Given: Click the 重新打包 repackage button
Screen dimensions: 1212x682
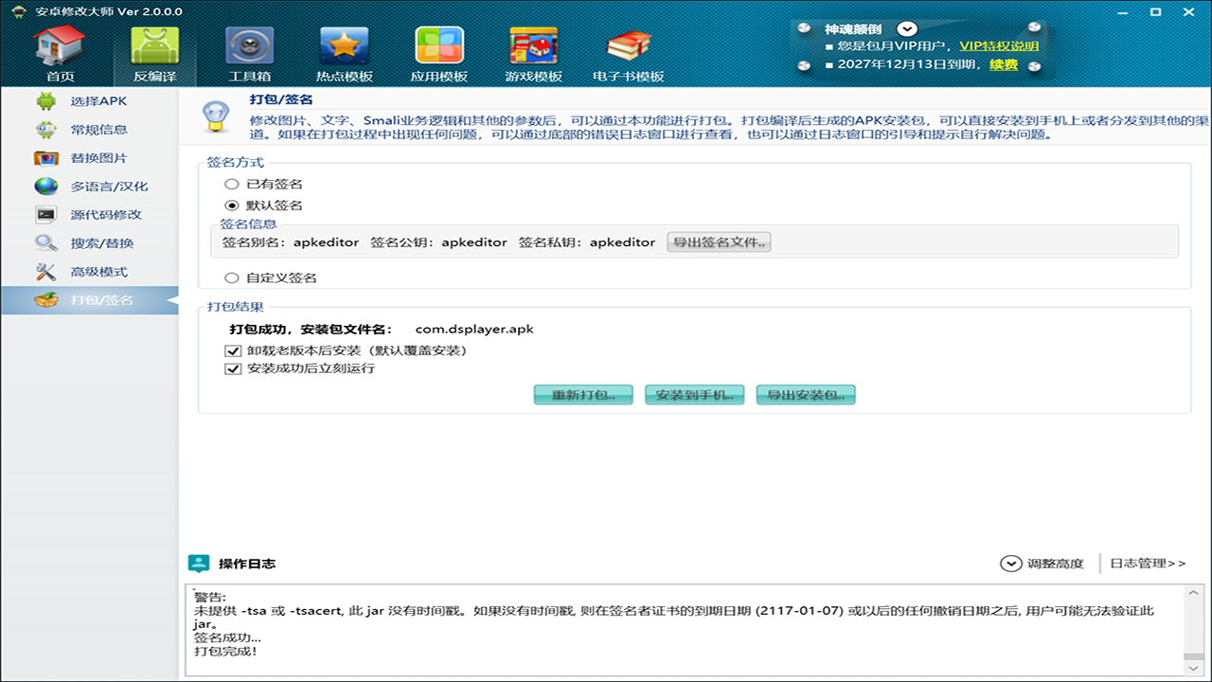Looking at the screenshot, I should (x=583, y=395).
